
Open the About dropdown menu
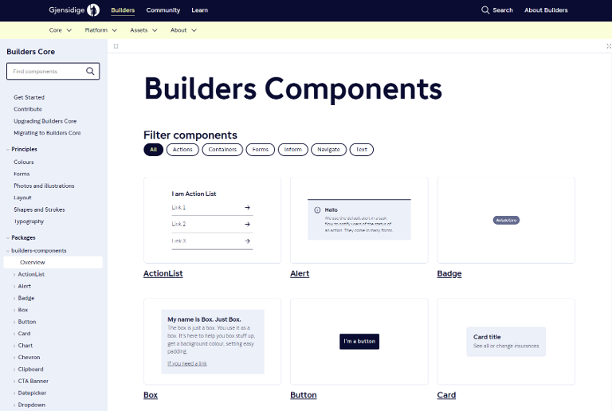coord(183,30)
